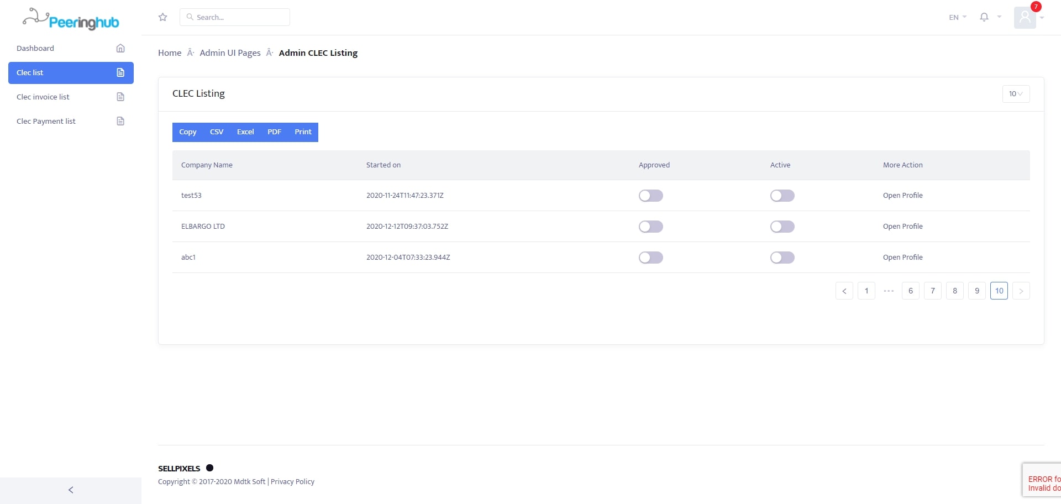The height and width of the screenshot is (504, 1061).
Task: Click the Clec Payment list document icon
Action: tap(120, 121)
